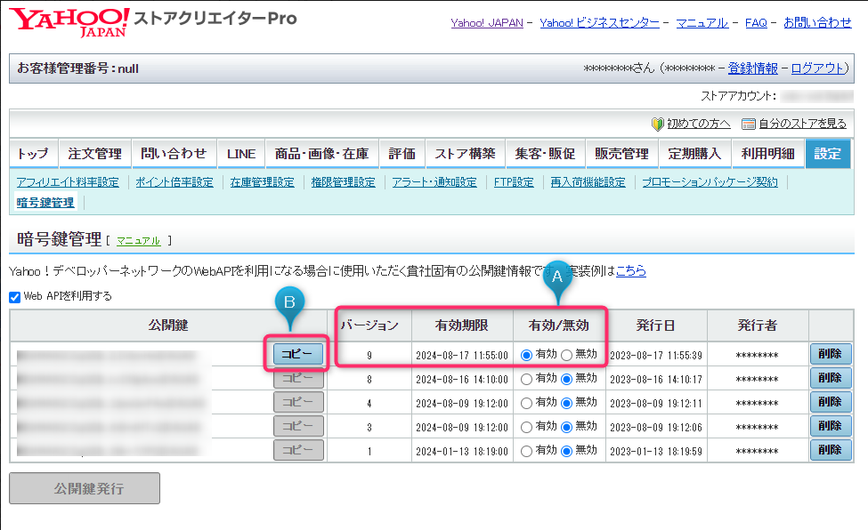
Task: Click the 公開鍵発行 button
Action: [x=85, y=488]
